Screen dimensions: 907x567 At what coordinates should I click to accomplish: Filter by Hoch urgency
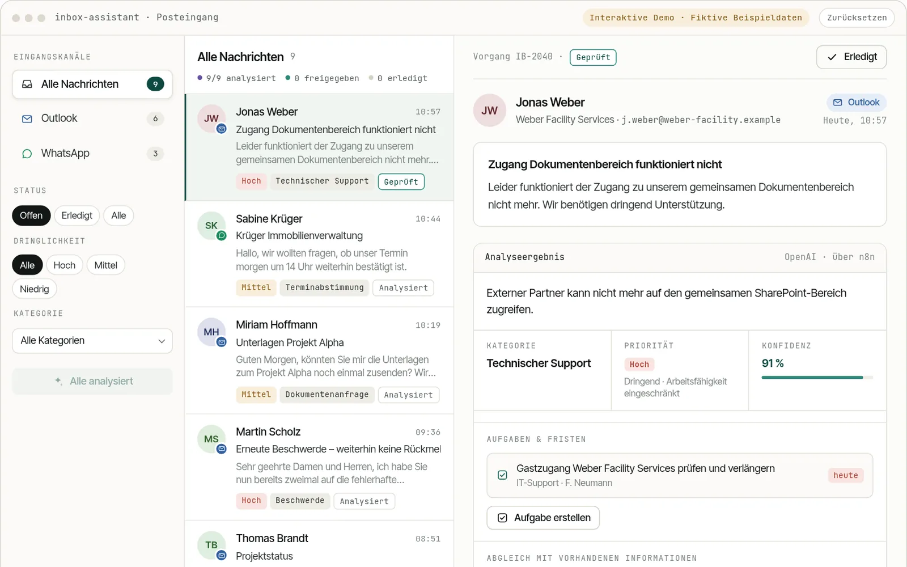(65, 265)
